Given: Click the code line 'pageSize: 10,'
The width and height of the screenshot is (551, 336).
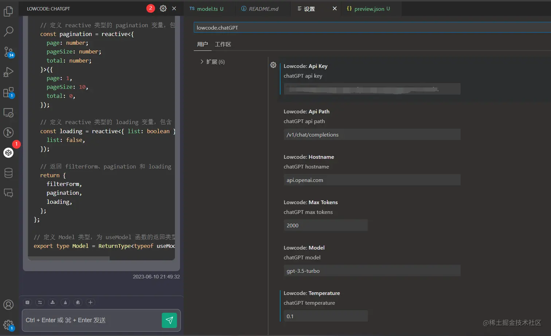Looking at the screenshot, I should [x=67, y=87].
